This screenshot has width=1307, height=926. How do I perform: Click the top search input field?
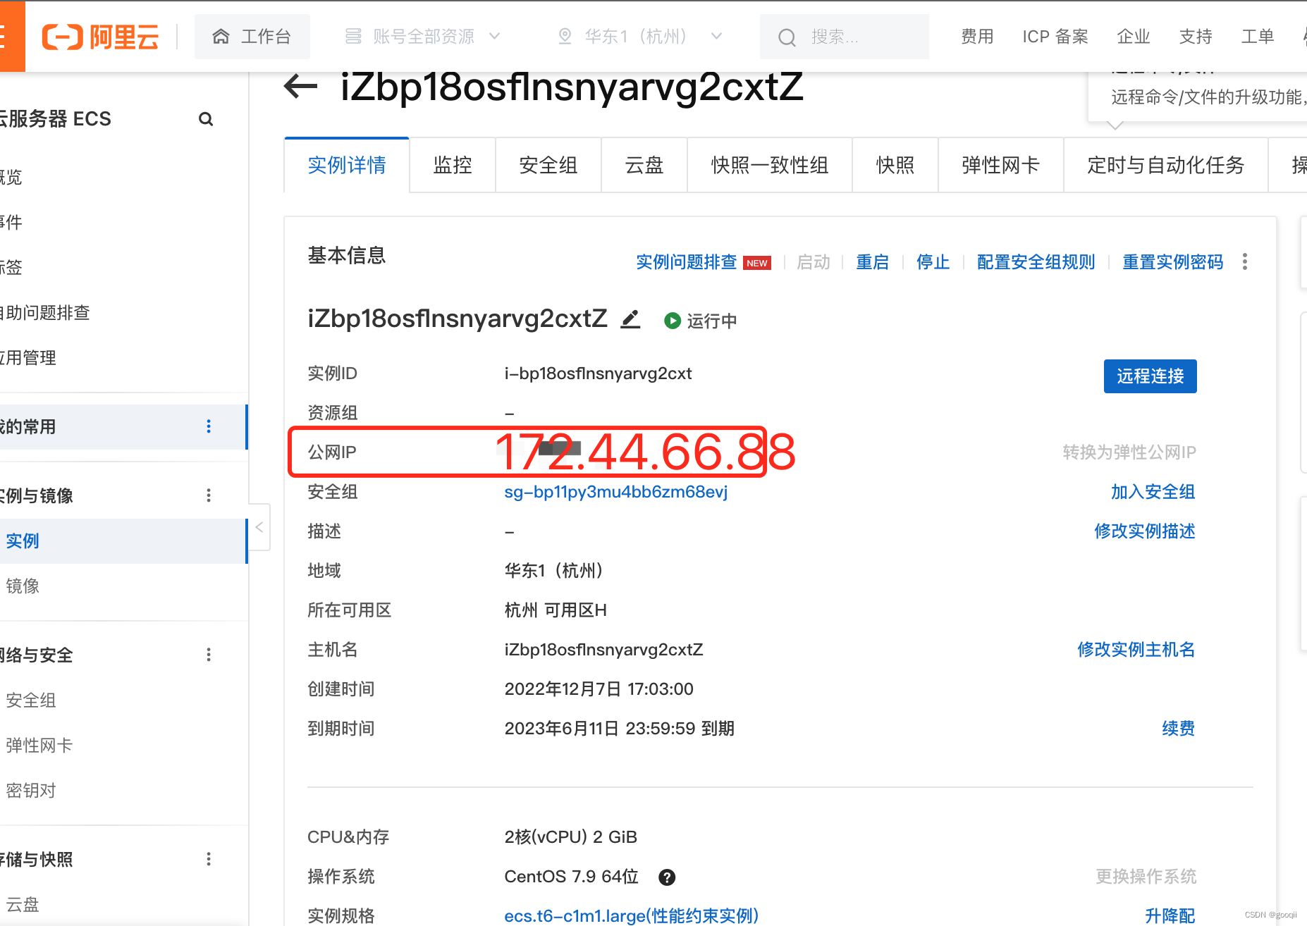pyautogui.click(x=844, y=37)
